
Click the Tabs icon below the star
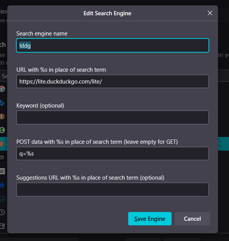(x=3, y=199)
